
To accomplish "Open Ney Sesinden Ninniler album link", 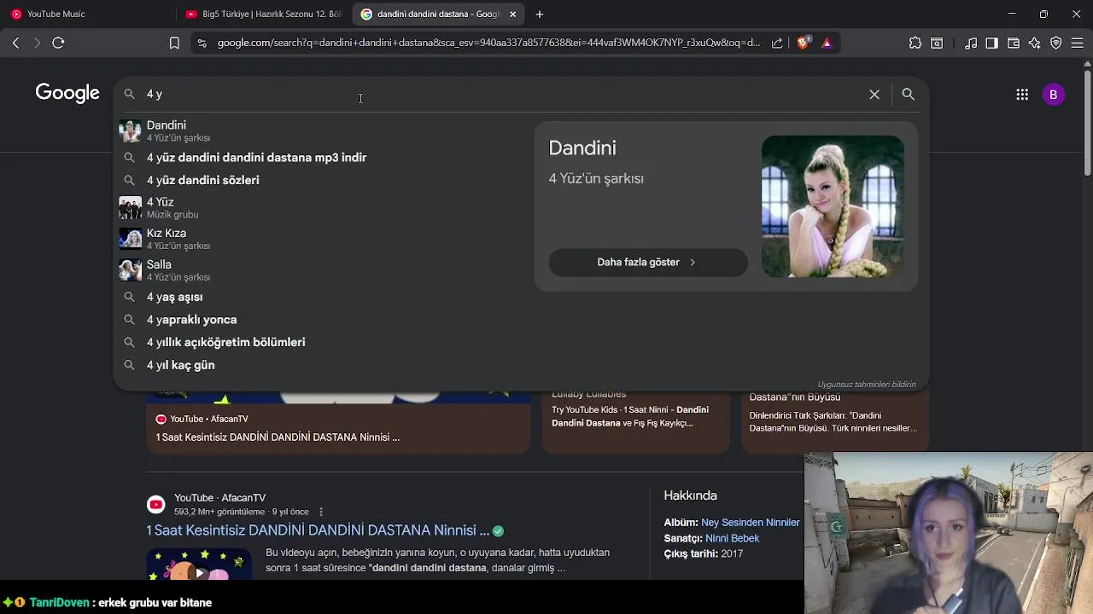I will (751, 523).
